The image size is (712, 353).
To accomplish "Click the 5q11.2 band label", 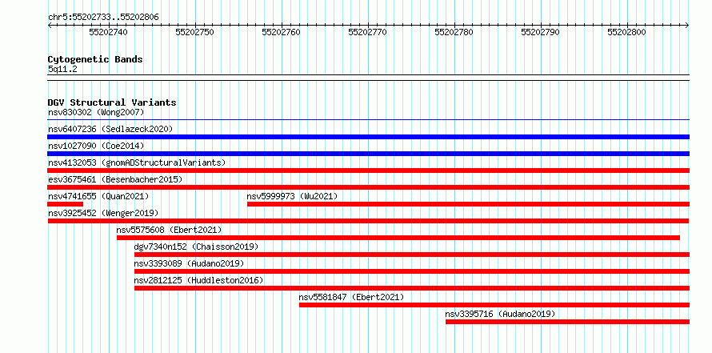I will (62, 70).
